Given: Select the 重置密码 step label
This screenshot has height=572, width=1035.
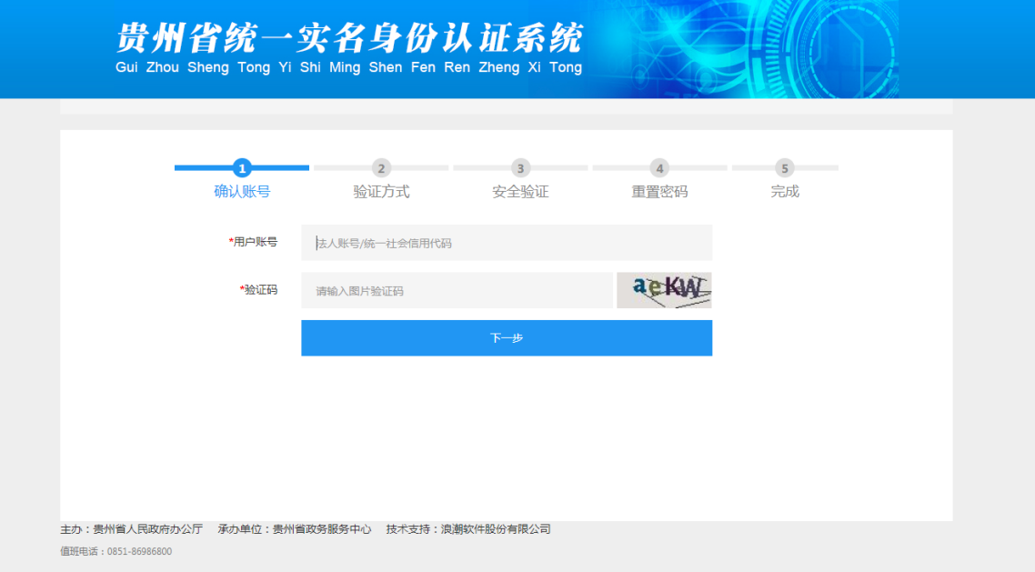Looking at the screenshot, I should [x=659, y=192].
